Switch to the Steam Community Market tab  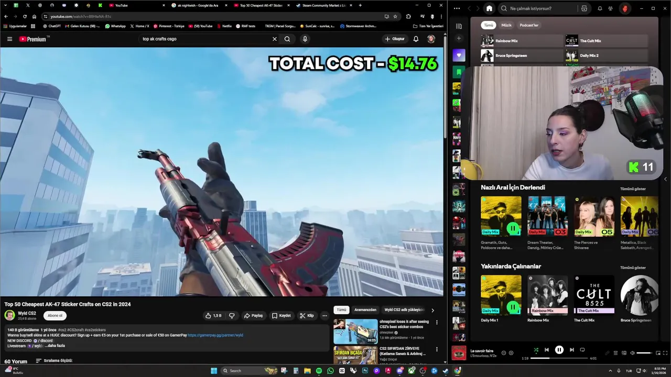click(x=323, y=5)
